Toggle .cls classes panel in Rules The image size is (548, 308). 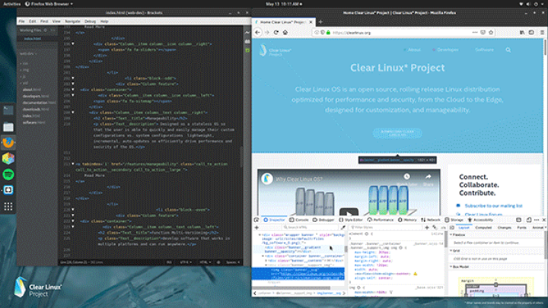click(x=443, y=227)
